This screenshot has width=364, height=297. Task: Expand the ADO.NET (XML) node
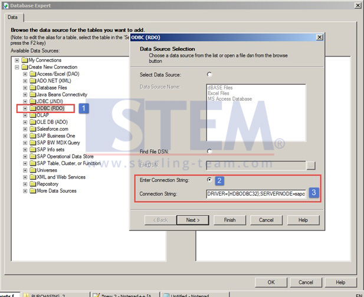[25, 81]
